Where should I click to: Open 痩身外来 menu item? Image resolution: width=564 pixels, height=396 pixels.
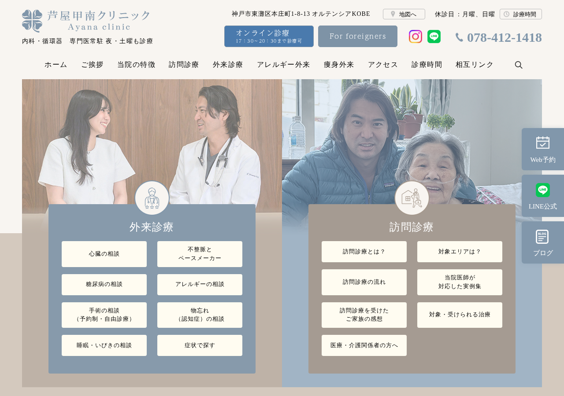(339, 65)
